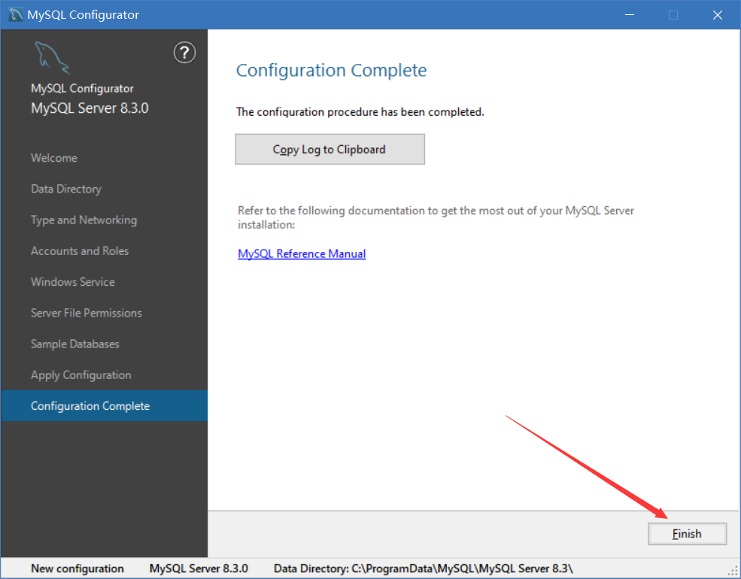Open the Server File Permissions step
The width and height of the screenshot is (741, 579).
[87, 313]
